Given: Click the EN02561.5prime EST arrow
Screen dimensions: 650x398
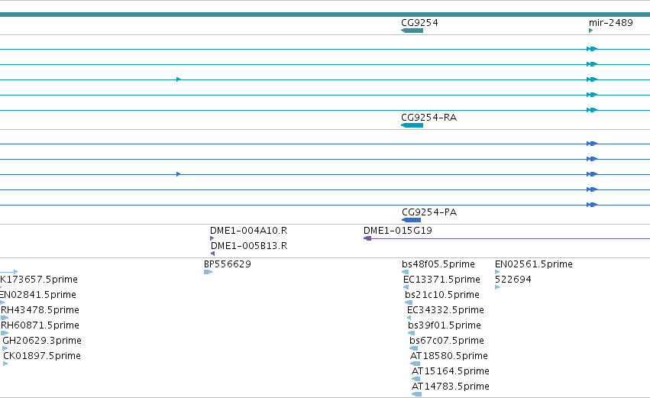Looking at the screenshot, I should (497, 272).
